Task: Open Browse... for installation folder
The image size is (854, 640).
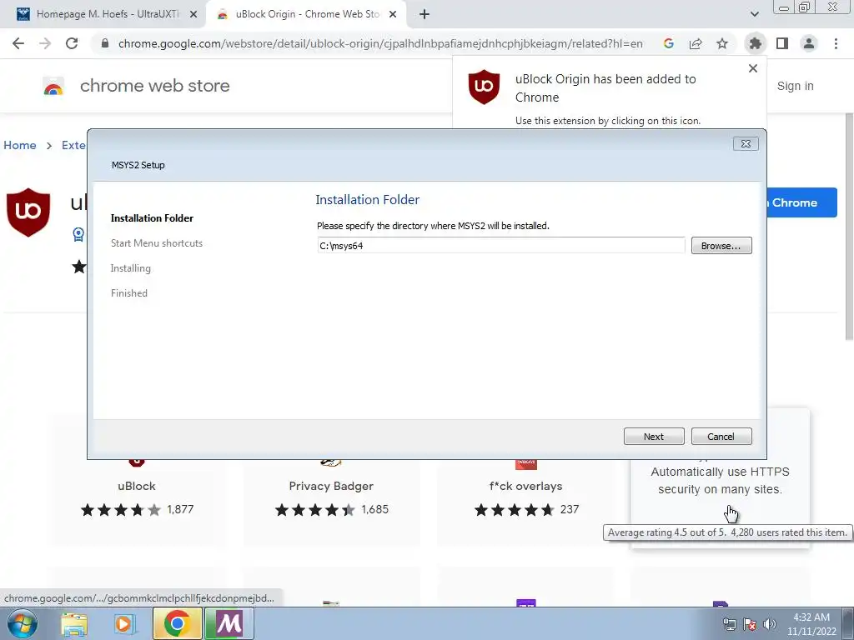Action: (721, 246)
